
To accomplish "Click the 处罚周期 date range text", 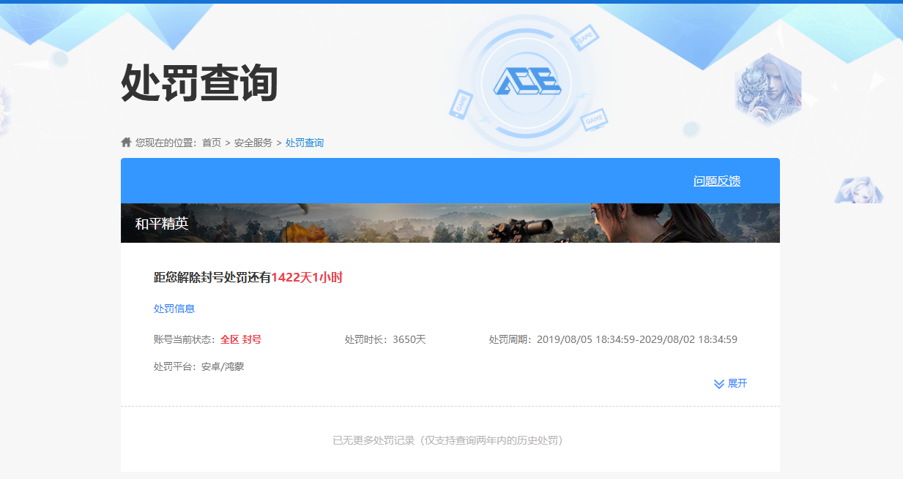I will [613, 339].
